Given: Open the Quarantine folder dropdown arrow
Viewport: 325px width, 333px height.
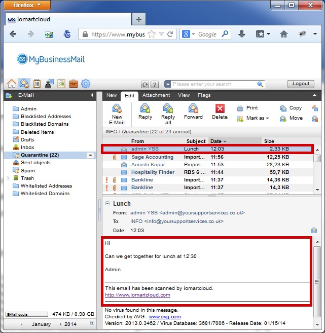Looking at the screenshot, I should click(90, 155).
